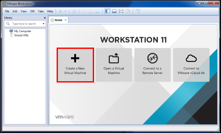Viewport: 221px width, 133px height.
Task: Open the Help menu
Action: click(50, 11)
